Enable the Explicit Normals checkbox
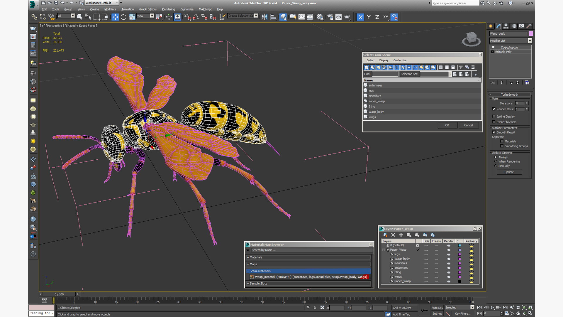Screen dimensions: 563x317 click(x=494, y=122)
